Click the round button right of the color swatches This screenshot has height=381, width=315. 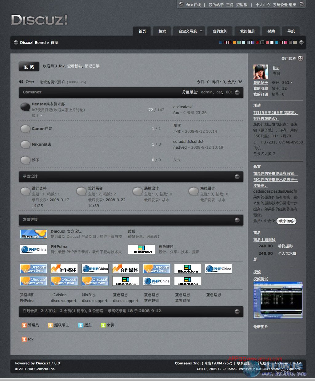click(301, 42)
